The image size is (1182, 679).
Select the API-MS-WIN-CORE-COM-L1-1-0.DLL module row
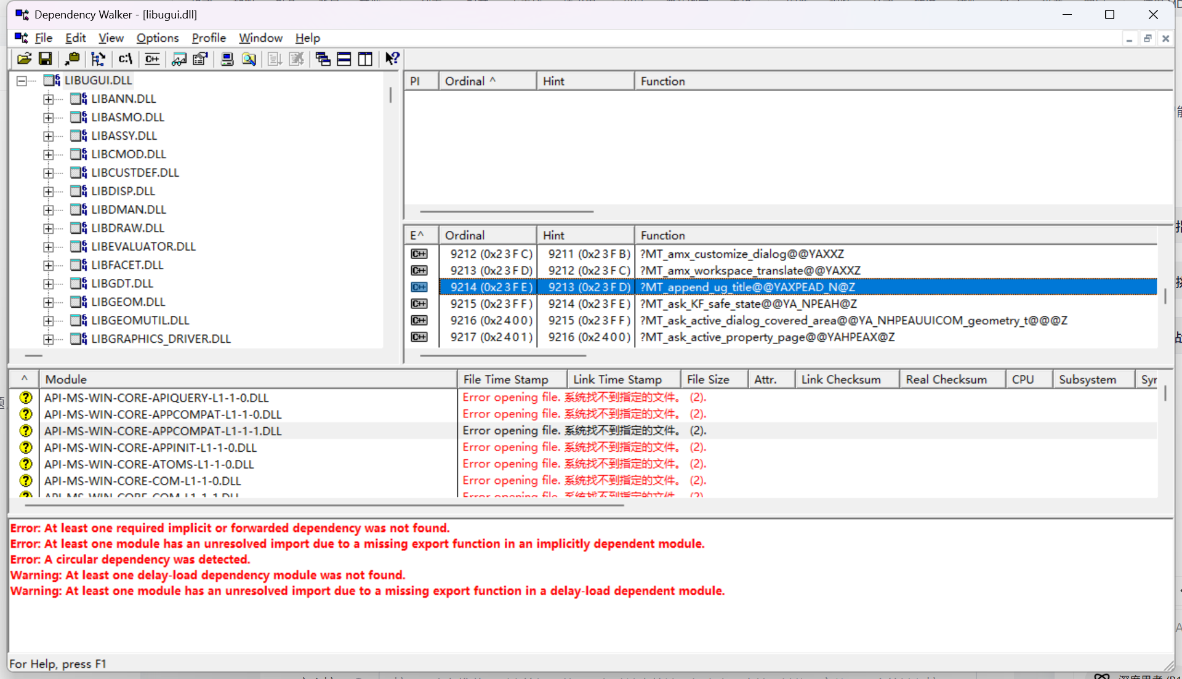(x=583, y=481)
